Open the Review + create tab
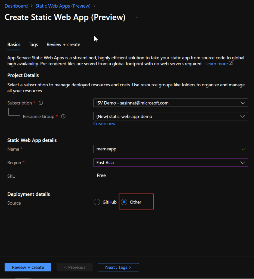 [63, 44]
